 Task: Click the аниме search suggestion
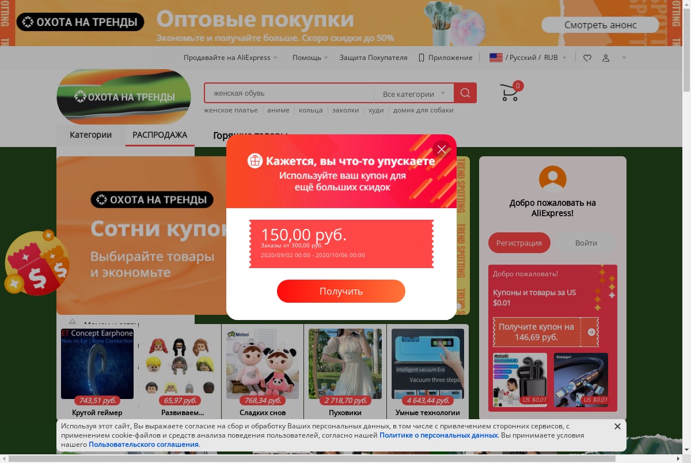coord(278,110)
